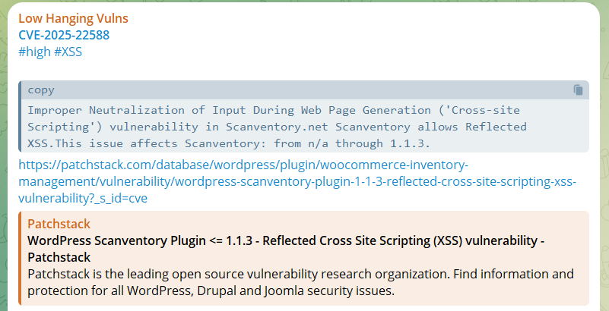Click the 'copy' code block header label
Image resolution: width=609 pixels, height=311 pixels.
pyautogui.click(x=41, y=90)
